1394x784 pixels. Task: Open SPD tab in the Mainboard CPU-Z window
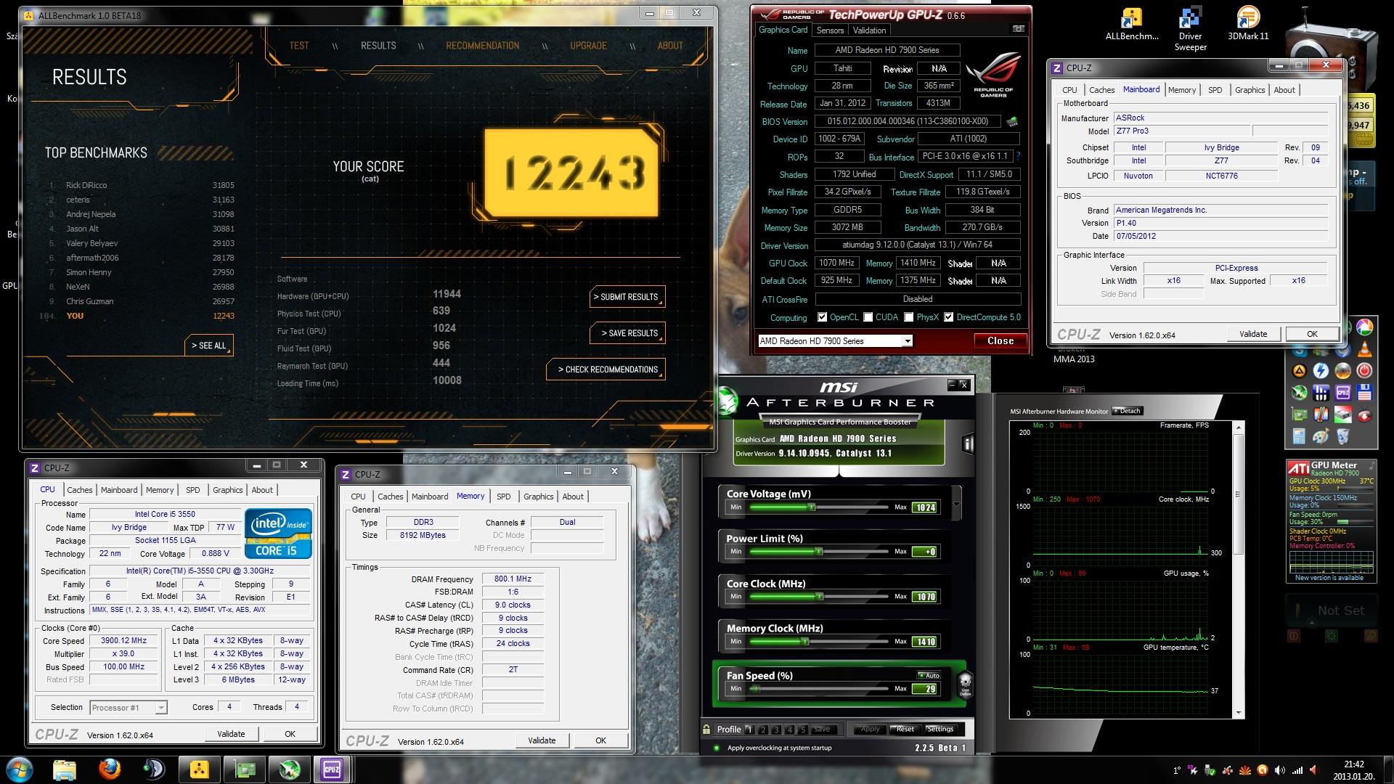point(1215,90)
